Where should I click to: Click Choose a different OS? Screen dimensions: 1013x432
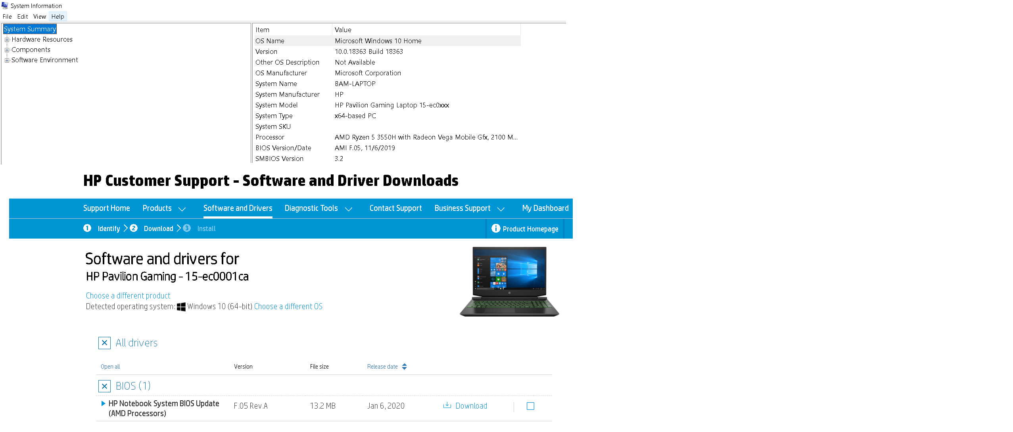click(288, 306)
